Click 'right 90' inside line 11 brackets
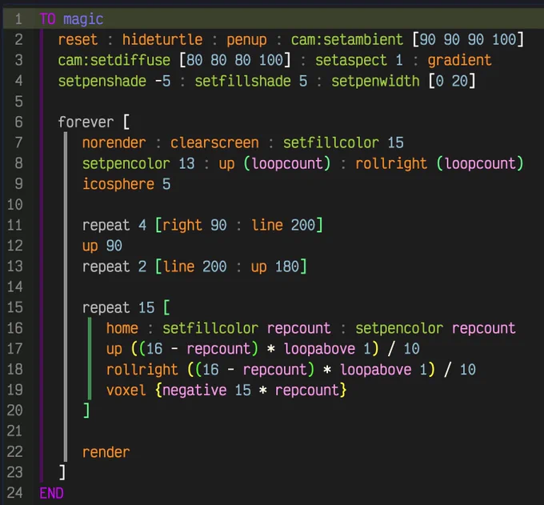Screen dimensions: 544x505 [194, 226]
